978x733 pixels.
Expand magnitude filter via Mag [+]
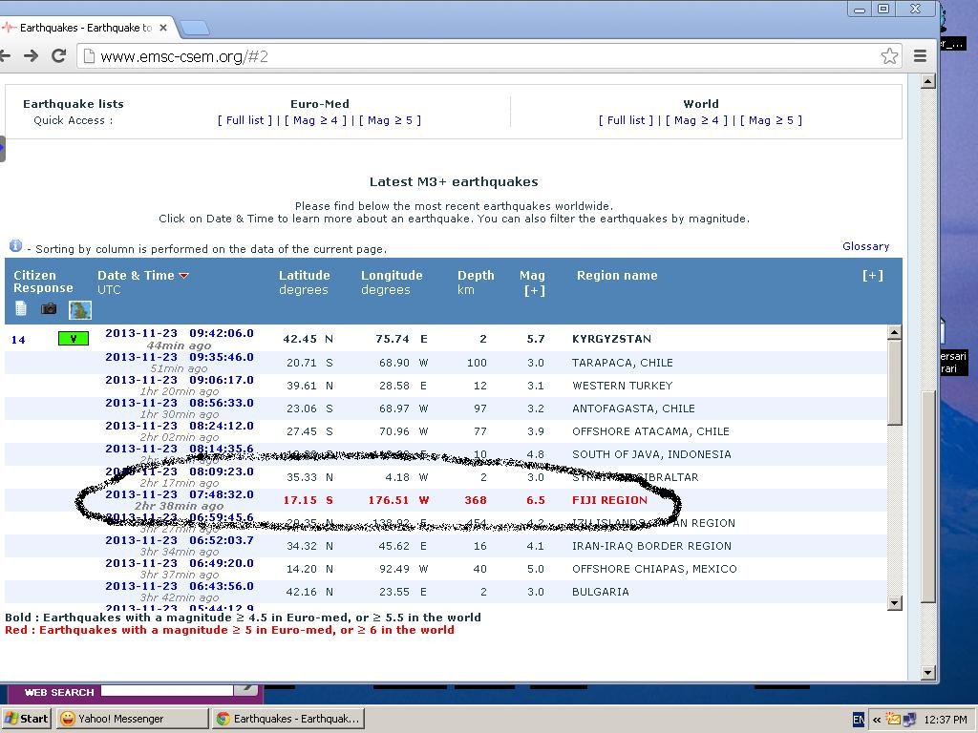tap(532, 290)
